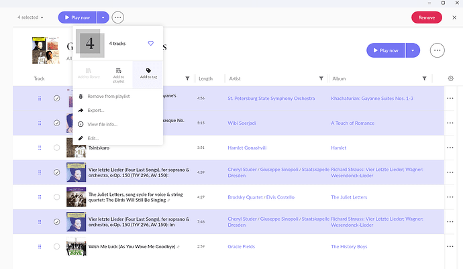Click the Add to playlist icon
463x269 pixels.
pos(118,73)
